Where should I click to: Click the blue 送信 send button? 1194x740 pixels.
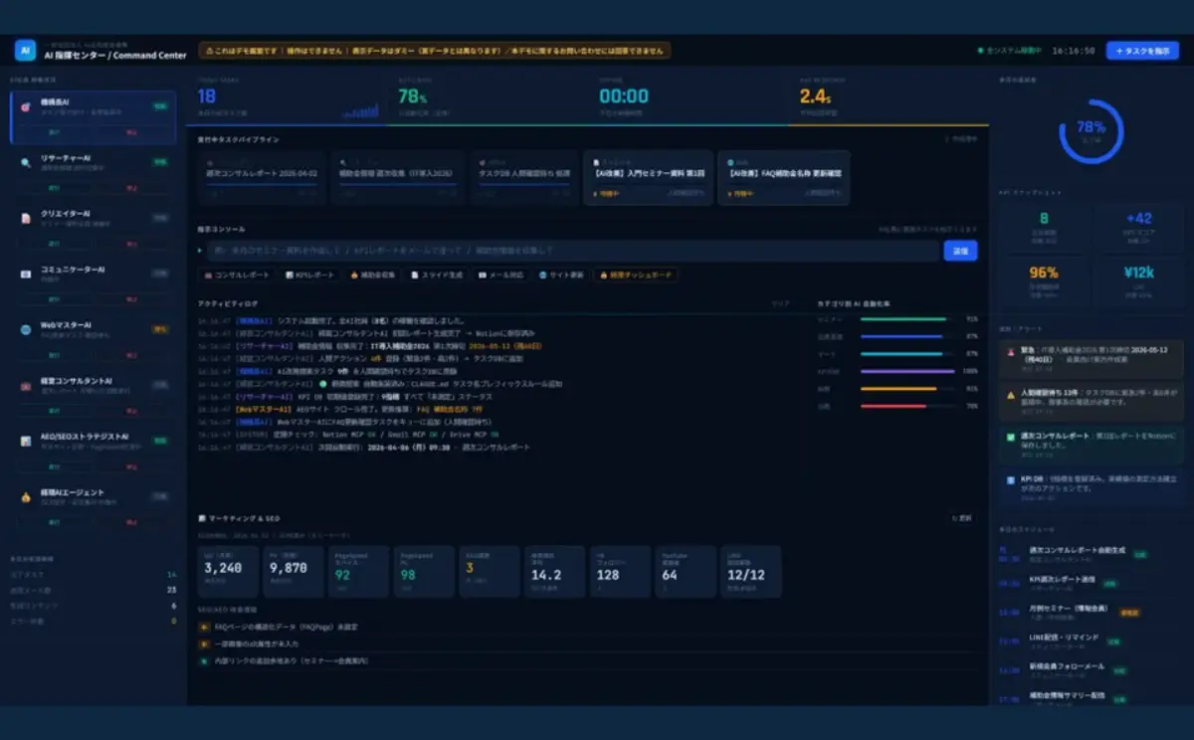tap(960, 251)
